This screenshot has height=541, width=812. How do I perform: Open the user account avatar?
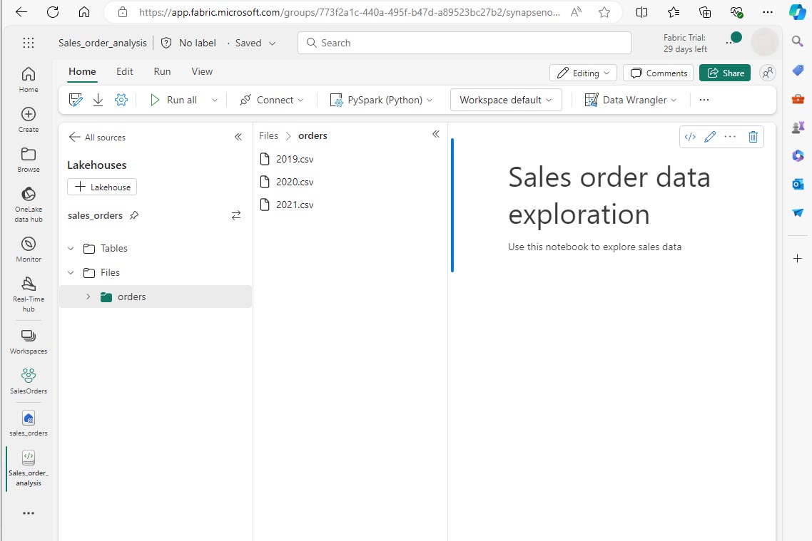coord(764,43)
